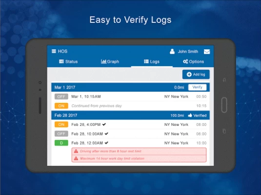Open the mail envelope icon
Screen dimensions: 261x195
207,52
